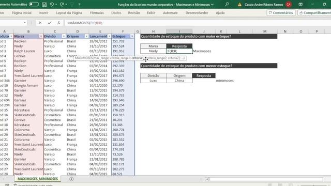This screenshot has height=186, width=331.
Task: Open the Desenvolvedor tab
Action: click(197, 13)
